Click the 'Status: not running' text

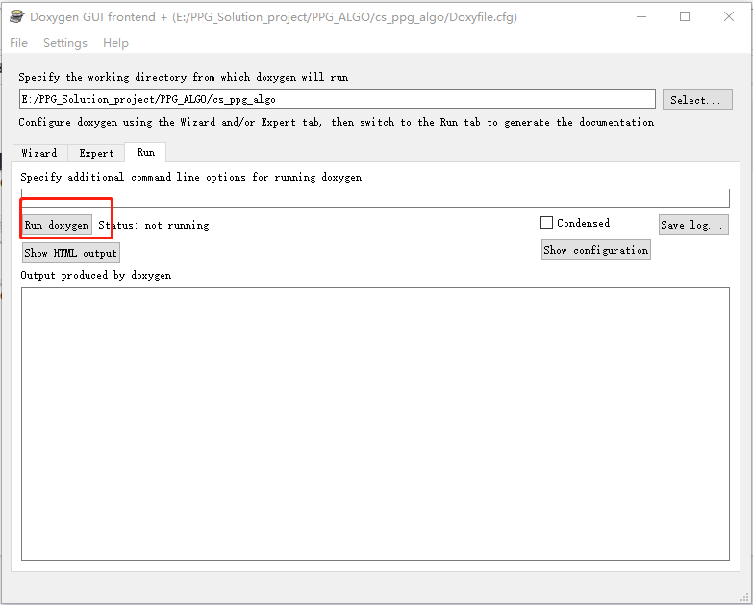154,225
